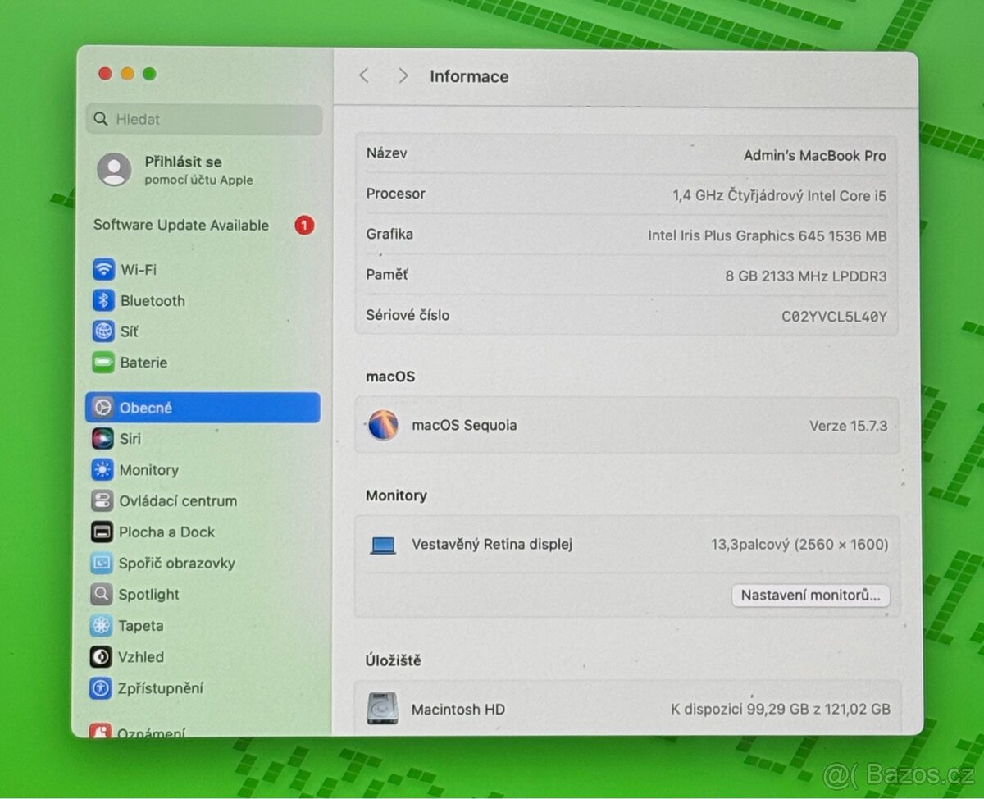Image resolution: width=984 pixels, height=799 pixels.
Task: Click the Informace title
Action: (469, 76)
